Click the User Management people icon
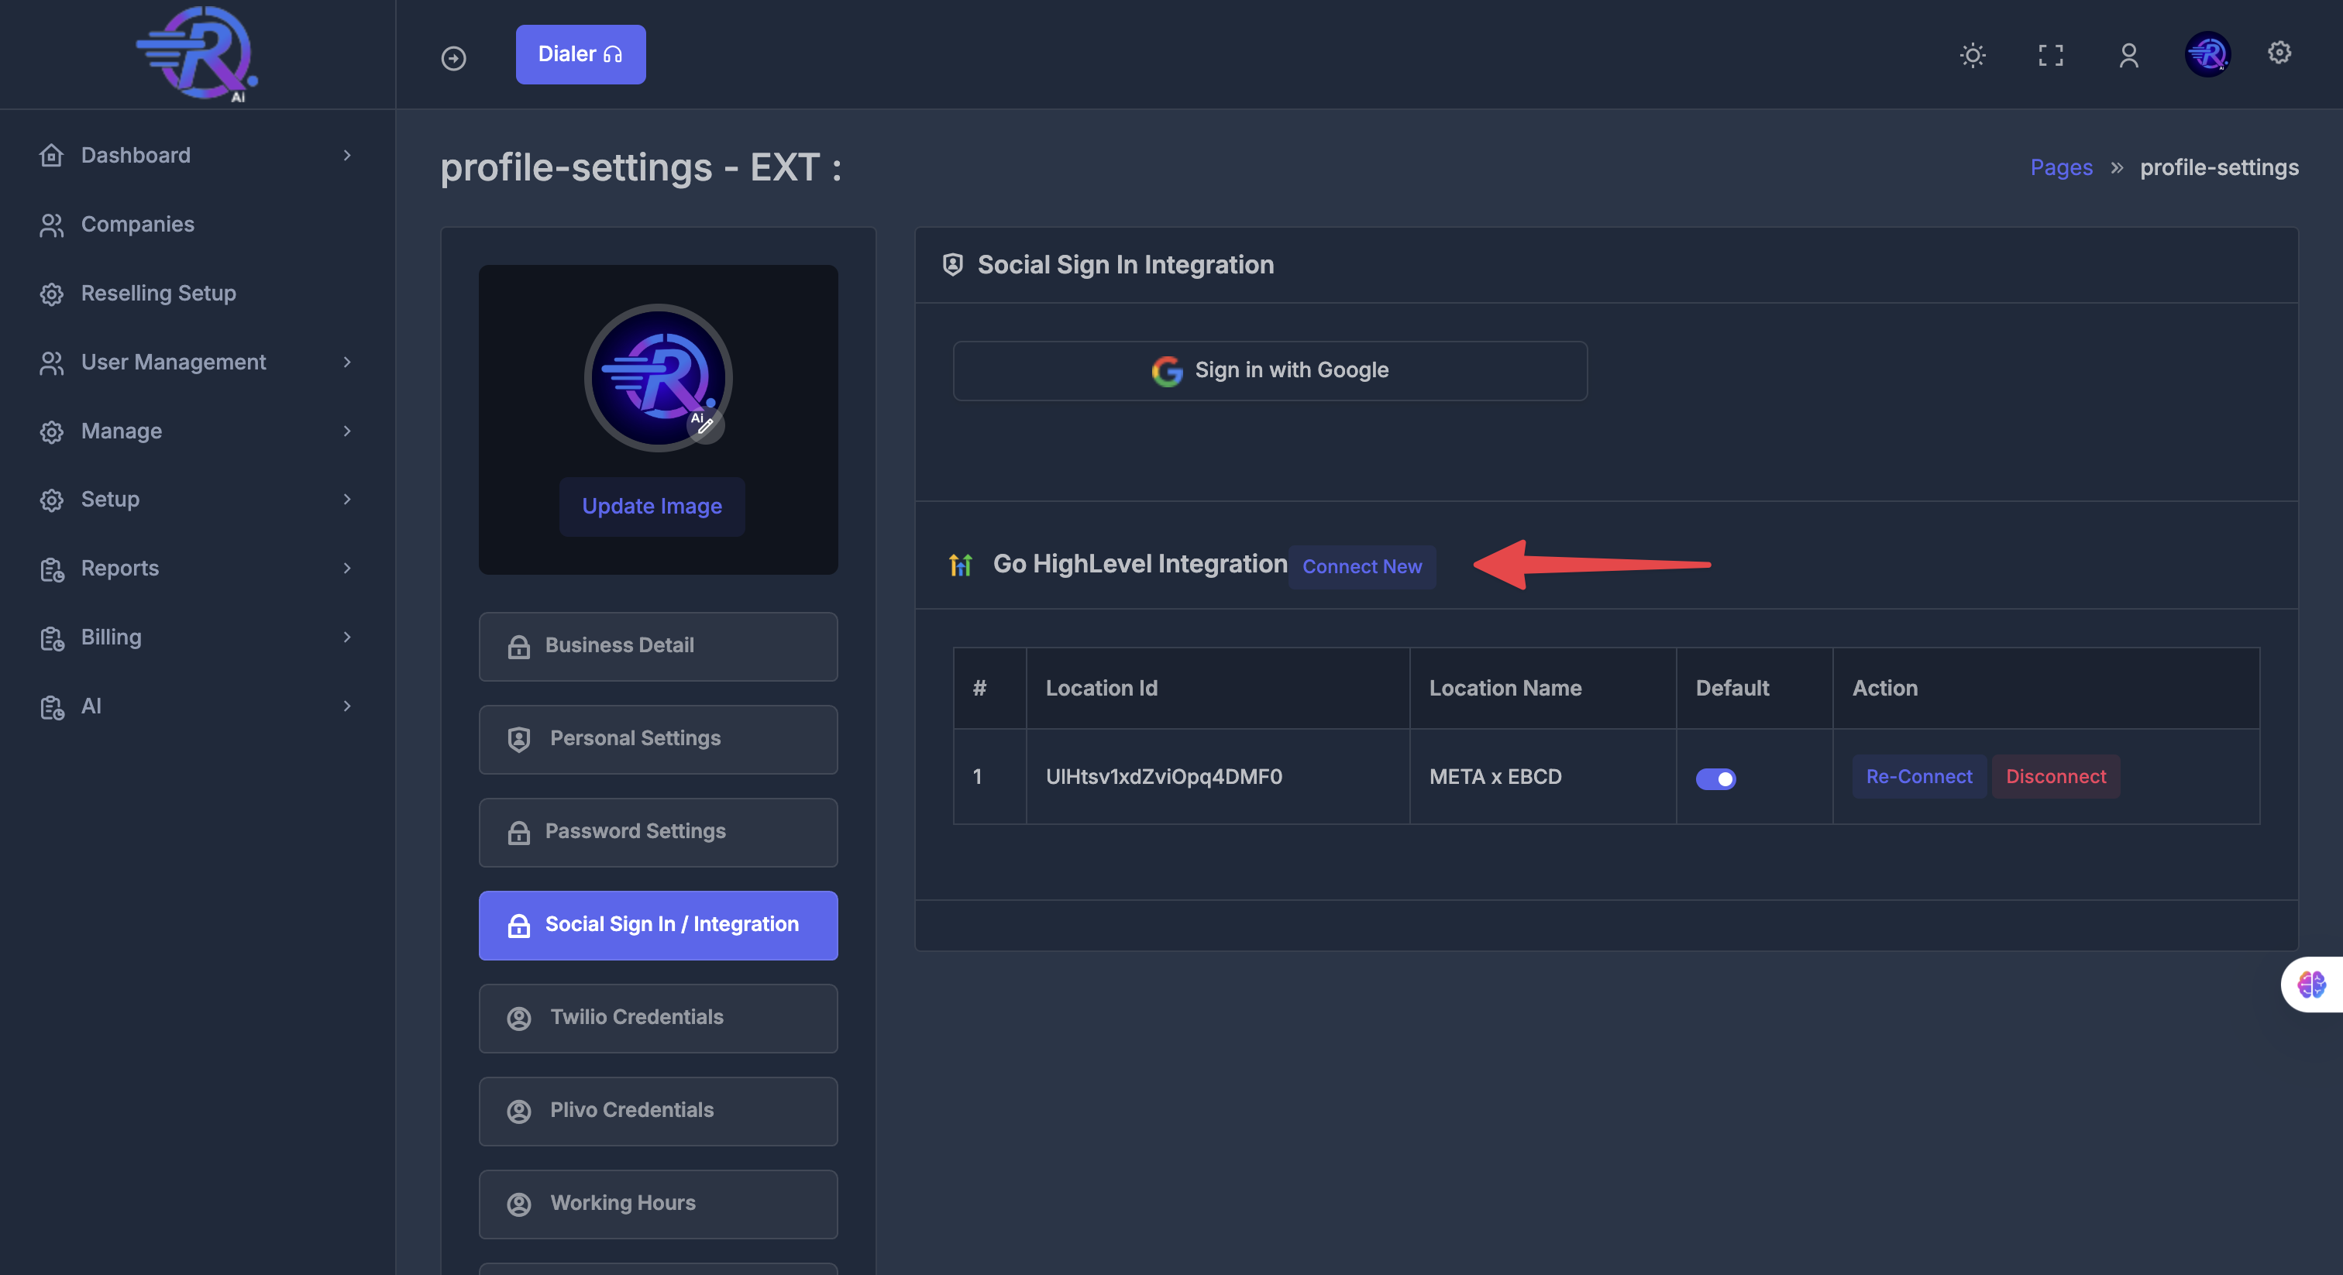2343x1275 pixels. [x=52, y=363]
